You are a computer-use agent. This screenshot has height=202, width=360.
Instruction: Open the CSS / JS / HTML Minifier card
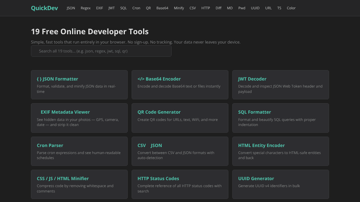click(x=79, y=184)
